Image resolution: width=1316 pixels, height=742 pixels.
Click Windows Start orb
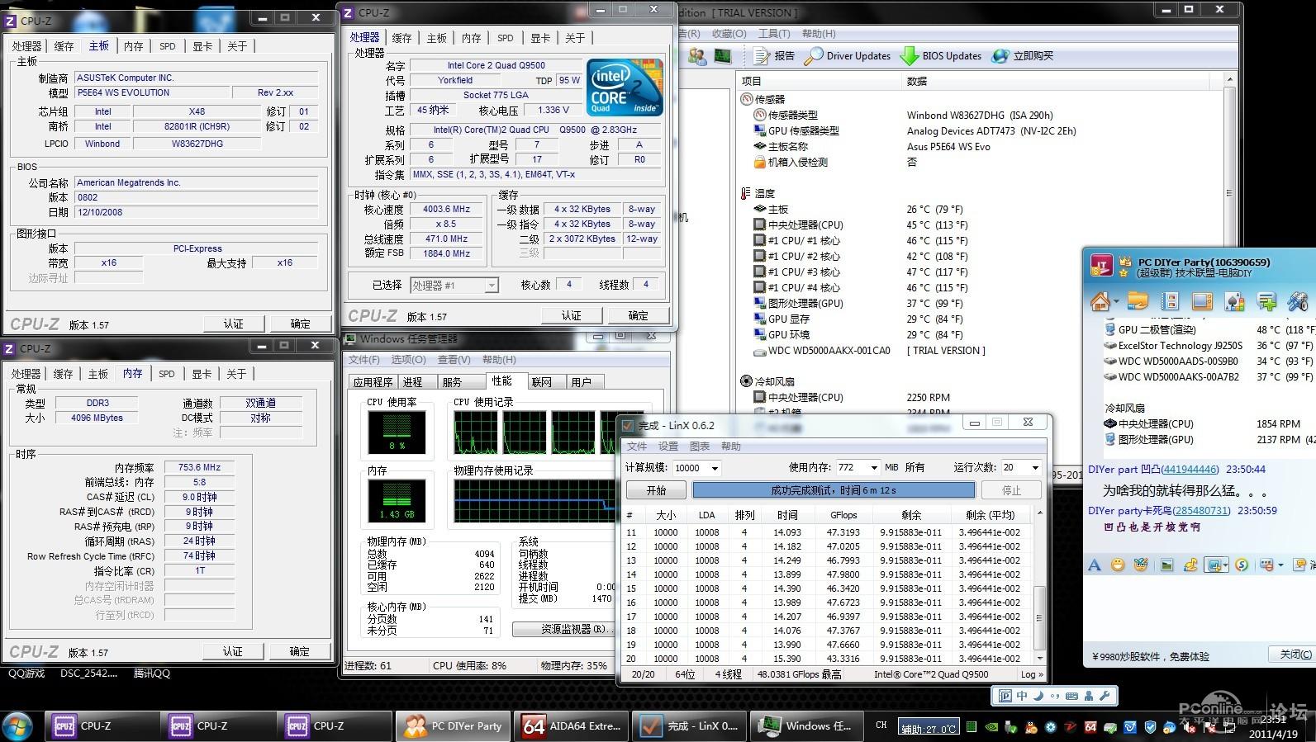pyautogui.click(x=17, y=726)
